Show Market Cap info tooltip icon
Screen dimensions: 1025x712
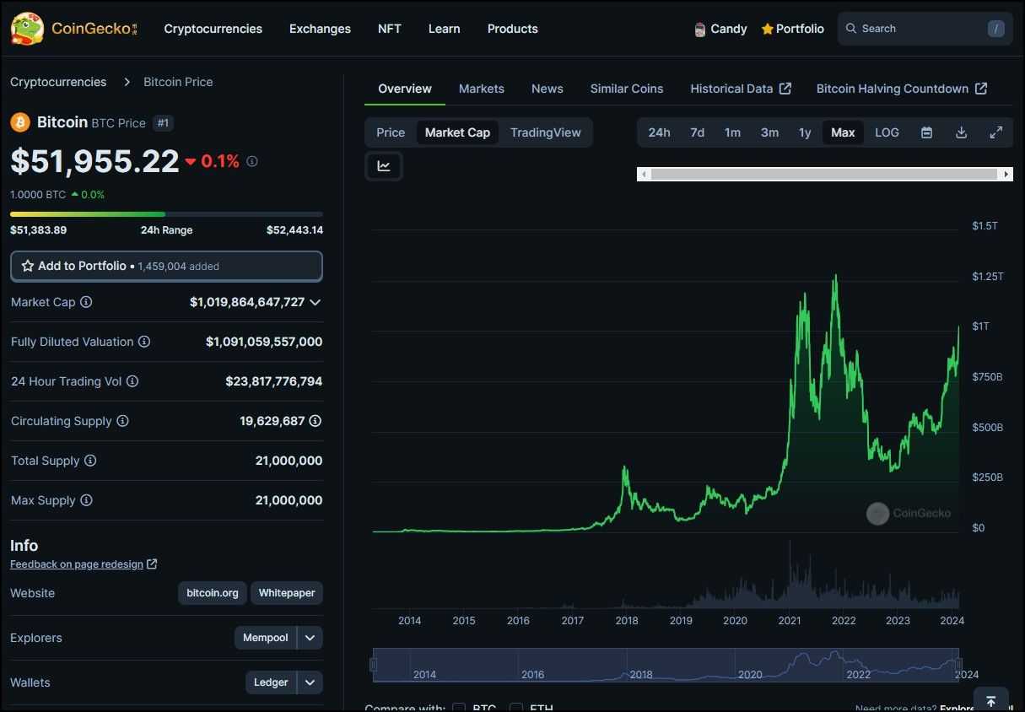[x=86, y=302]
